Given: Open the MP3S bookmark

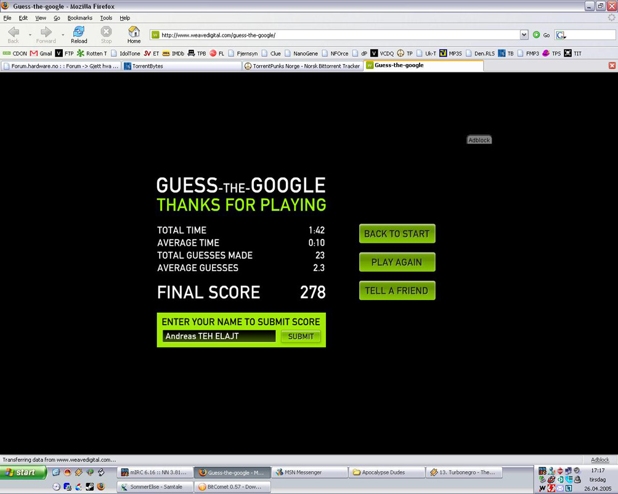Looking at the screenshot, I should coord(450,53).
